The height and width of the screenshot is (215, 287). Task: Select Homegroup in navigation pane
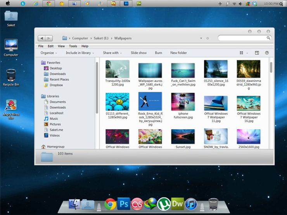click(x=53, y=147)
